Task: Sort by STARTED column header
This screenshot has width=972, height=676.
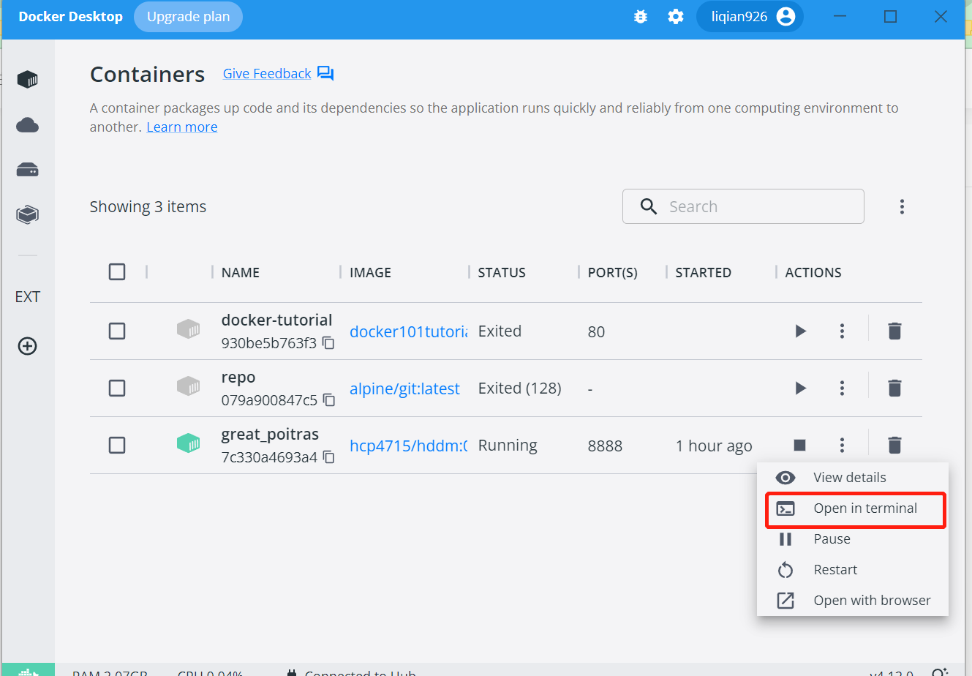Action: click(703, 272)
